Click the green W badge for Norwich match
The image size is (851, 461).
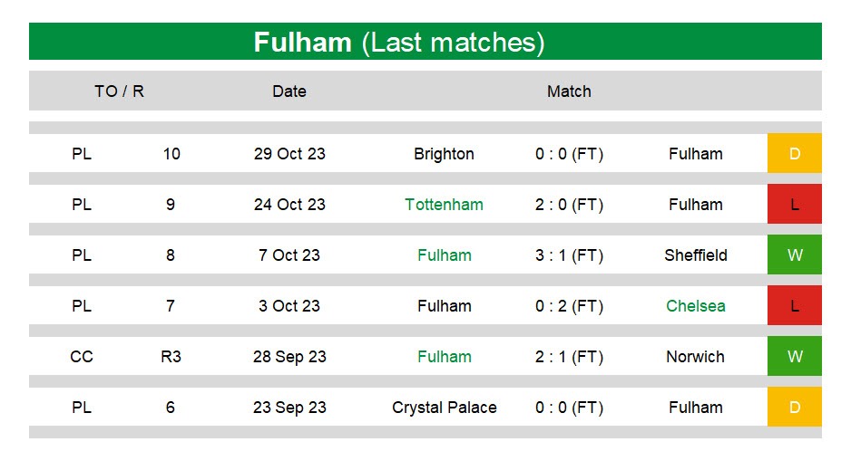coord(794,357)
